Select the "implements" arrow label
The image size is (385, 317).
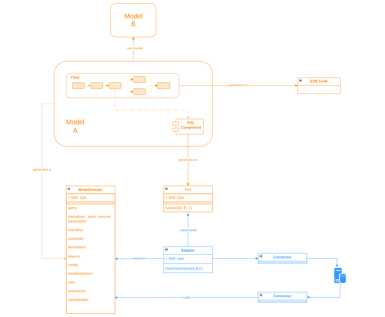[x=188, y=230]
